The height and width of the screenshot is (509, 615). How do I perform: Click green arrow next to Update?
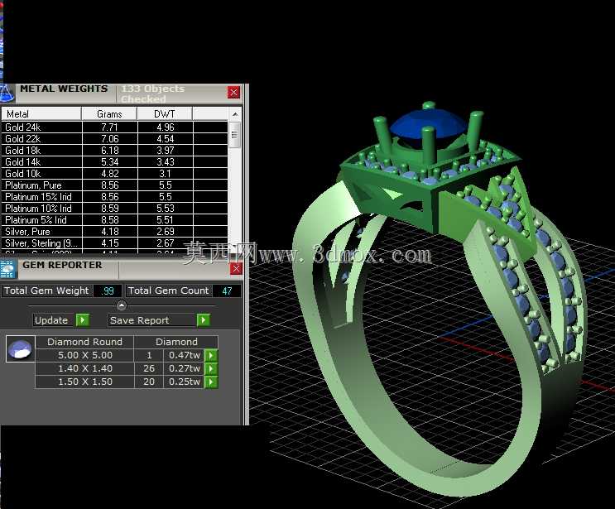pos(83,320)
